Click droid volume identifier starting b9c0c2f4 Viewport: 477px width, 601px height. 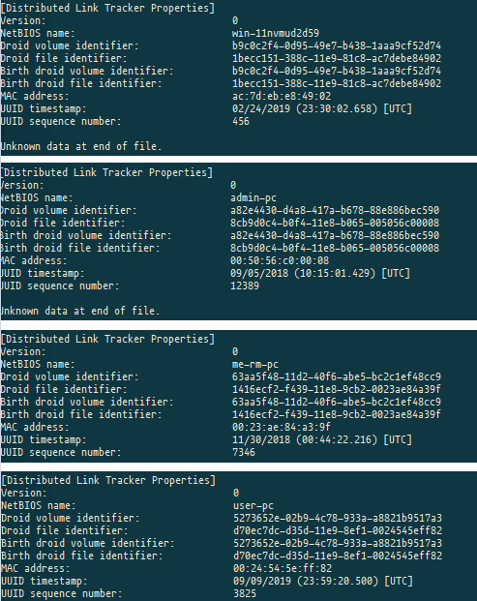point(337,46)
